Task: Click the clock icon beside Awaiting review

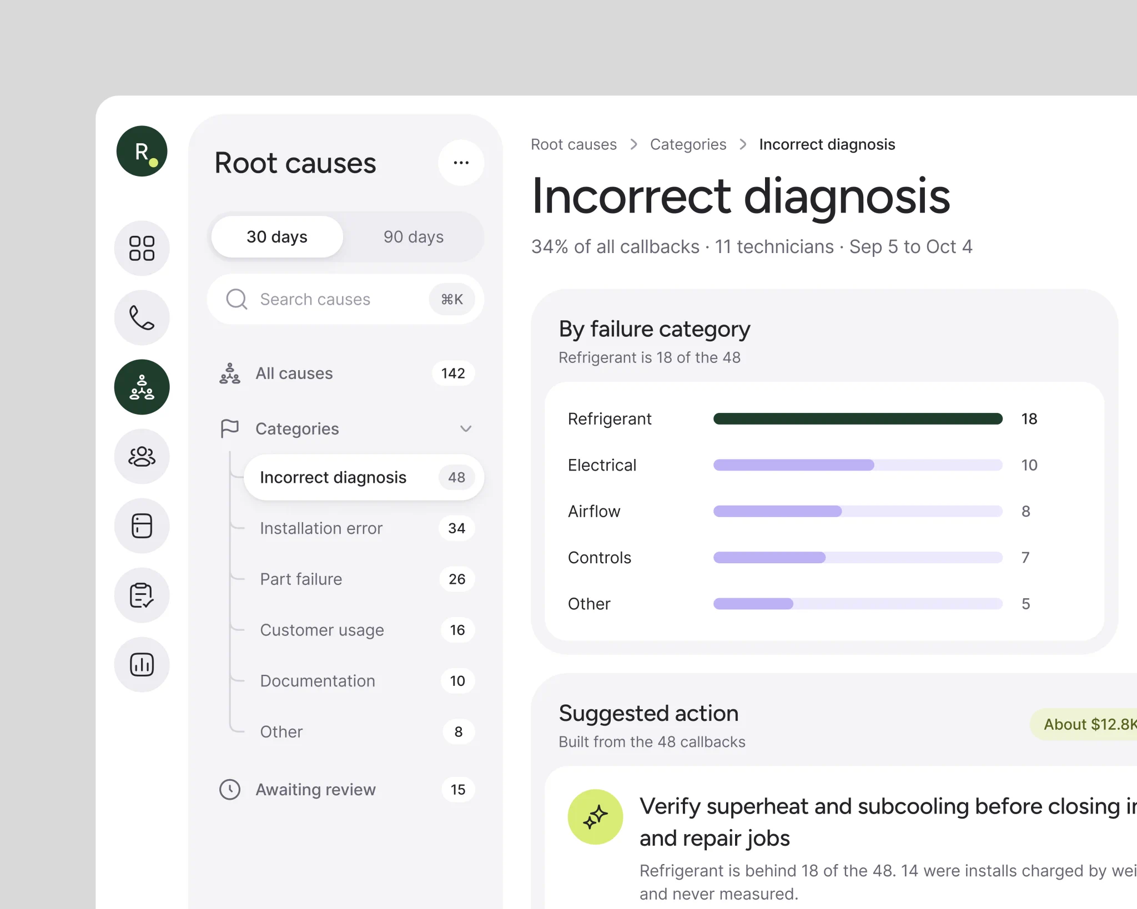Action: pos(229,789)
